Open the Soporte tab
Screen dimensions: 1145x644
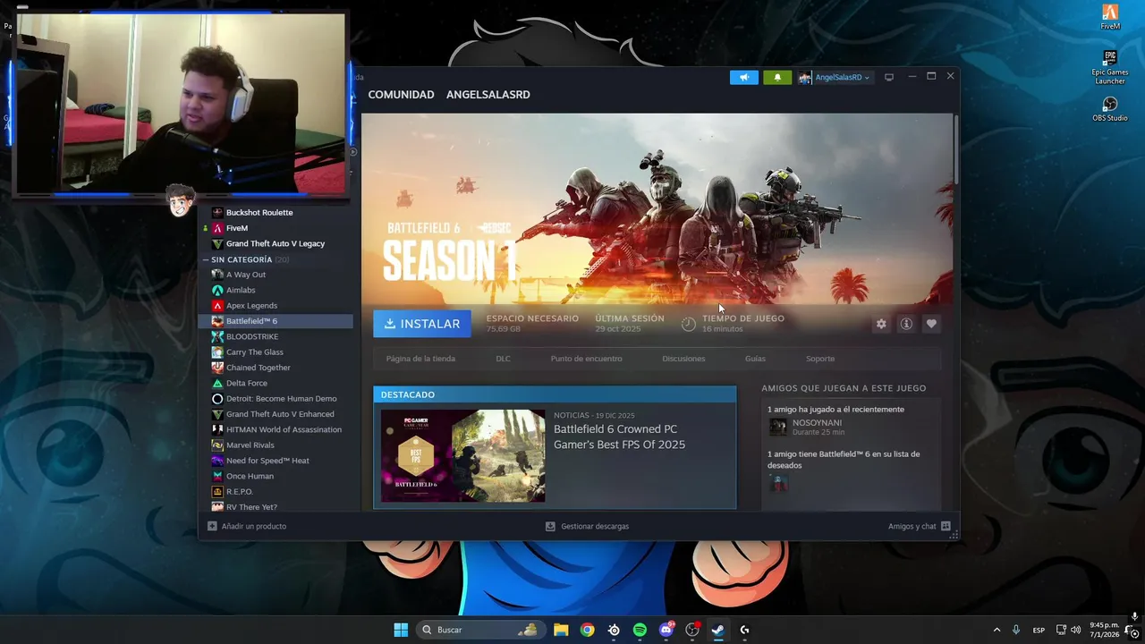[820, 359]
